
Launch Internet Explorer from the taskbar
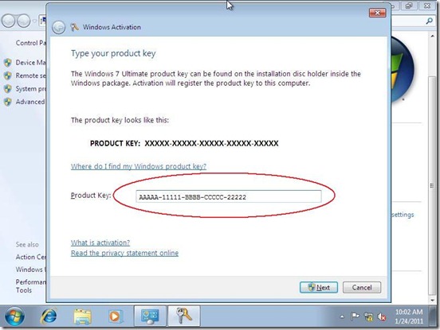(x=49, y=316)
